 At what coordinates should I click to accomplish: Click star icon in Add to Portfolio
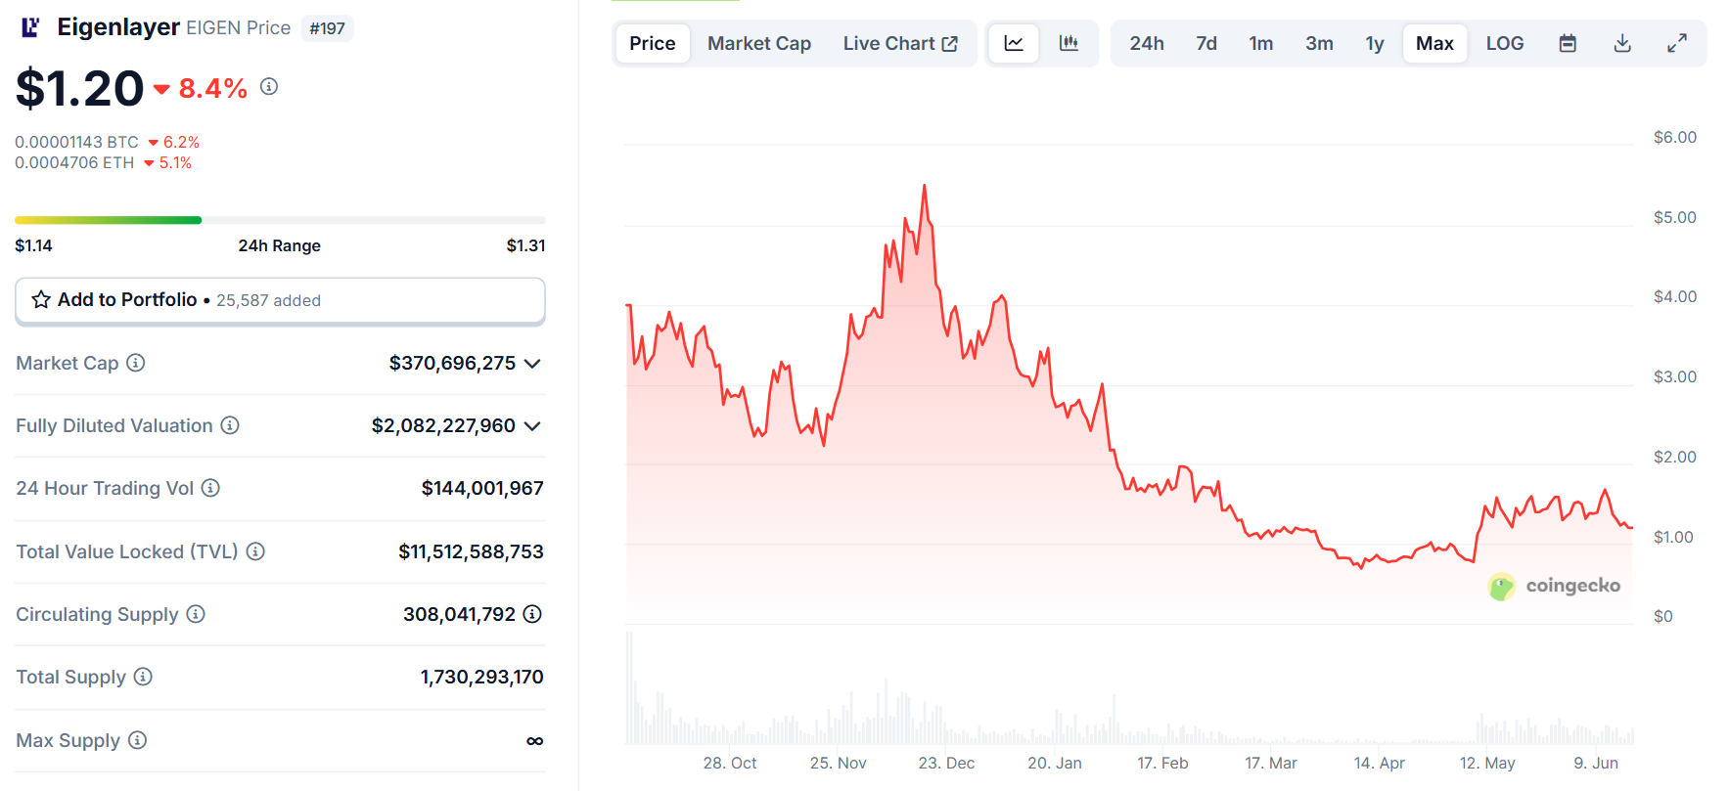(x=41, y=300)
